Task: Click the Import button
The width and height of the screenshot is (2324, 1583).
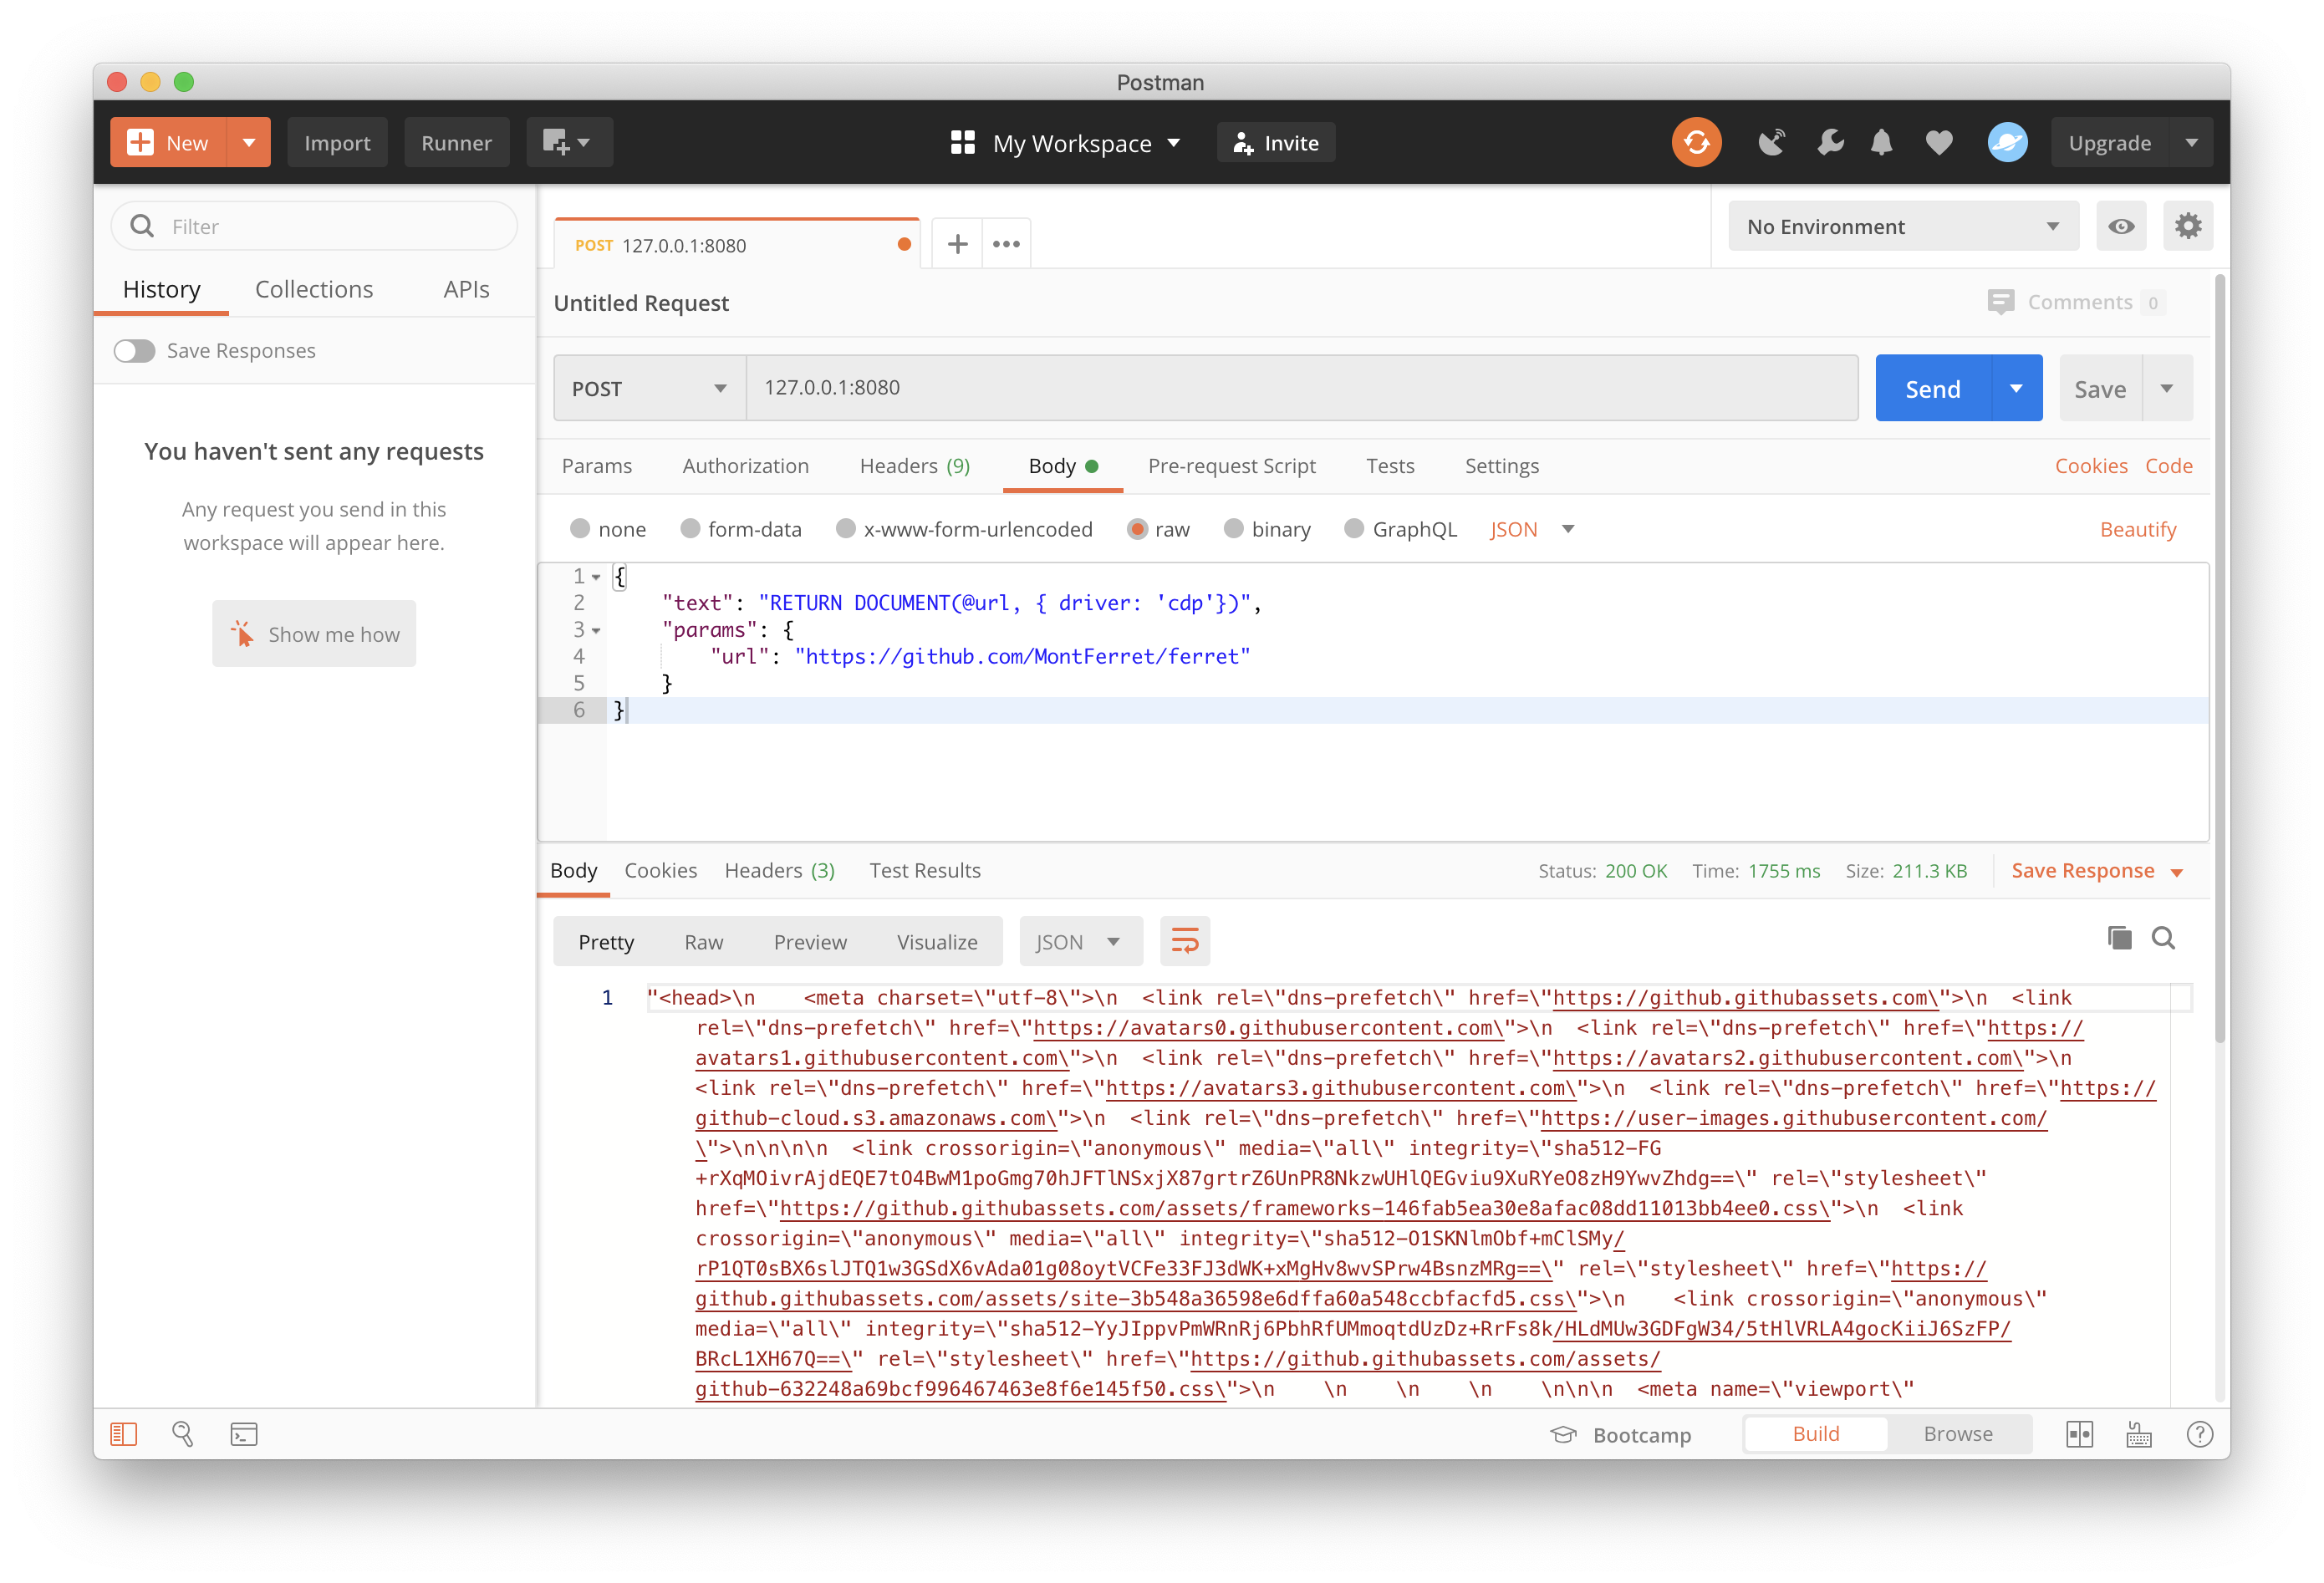Action: [337, 143]
